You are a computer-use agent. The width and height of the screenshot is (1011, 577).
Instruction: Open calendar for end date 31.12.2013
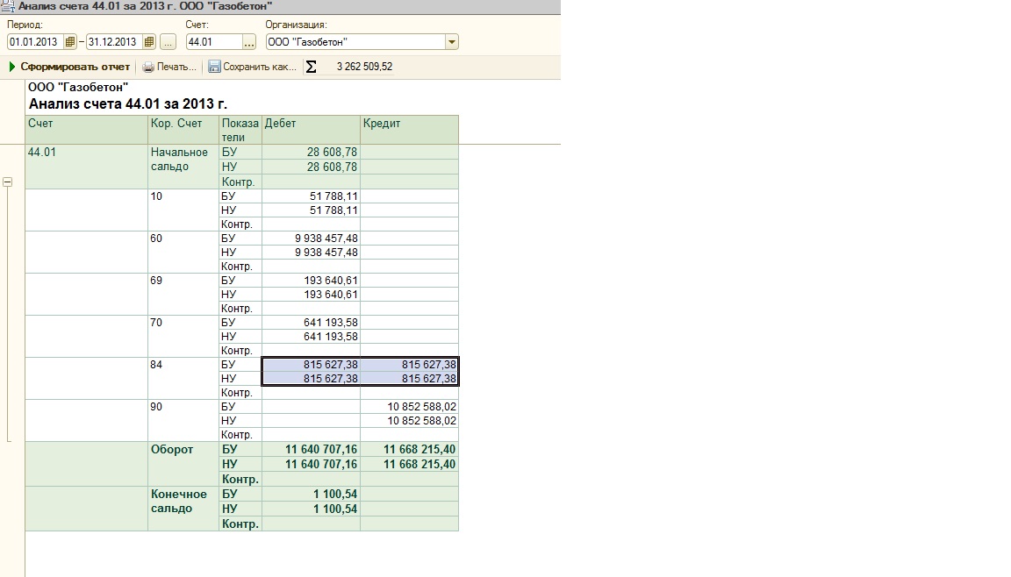[x=149, y=42]
